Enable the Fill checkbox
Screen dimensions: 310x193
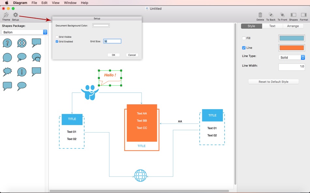(x=244, y=38)
